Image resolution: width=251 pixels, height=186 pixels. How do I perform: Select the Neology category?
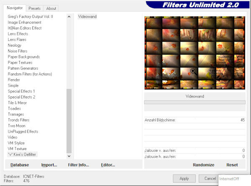click(14, 45)
